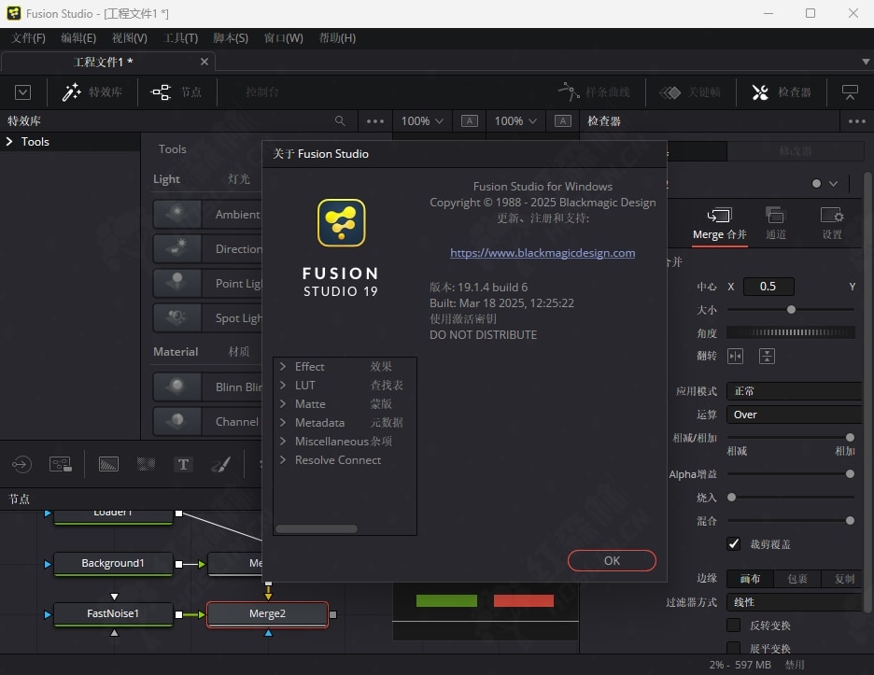Viewport: 874px width, 675px height.
Task: Select the Directional light tool icon
Action: pos(176,248)
